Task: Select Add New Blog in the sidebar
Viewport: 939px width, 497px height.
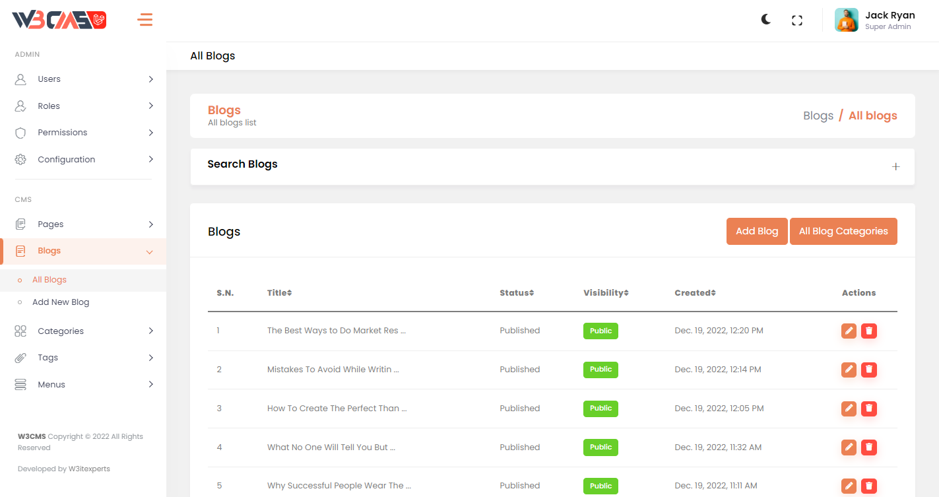Action: [61, 302]
